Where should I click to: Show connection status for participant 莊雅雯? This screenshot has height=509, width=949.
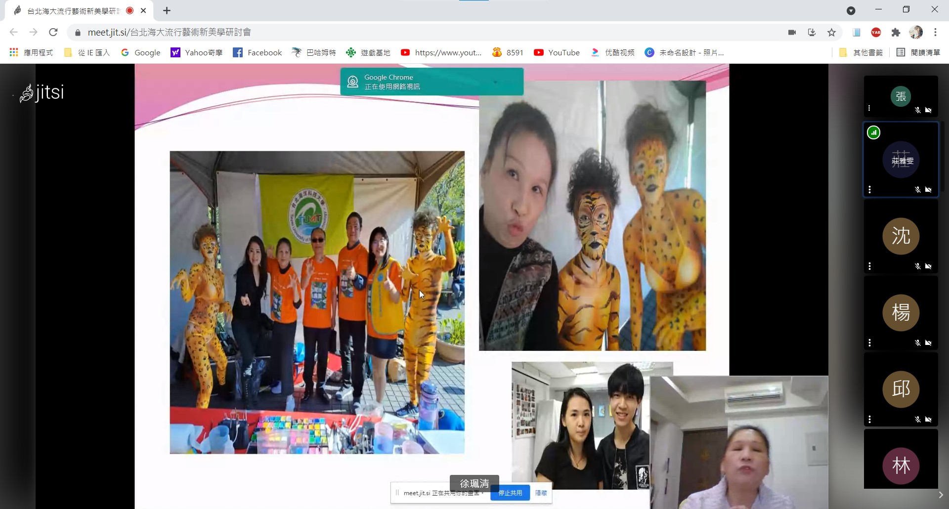coord(874,132)
